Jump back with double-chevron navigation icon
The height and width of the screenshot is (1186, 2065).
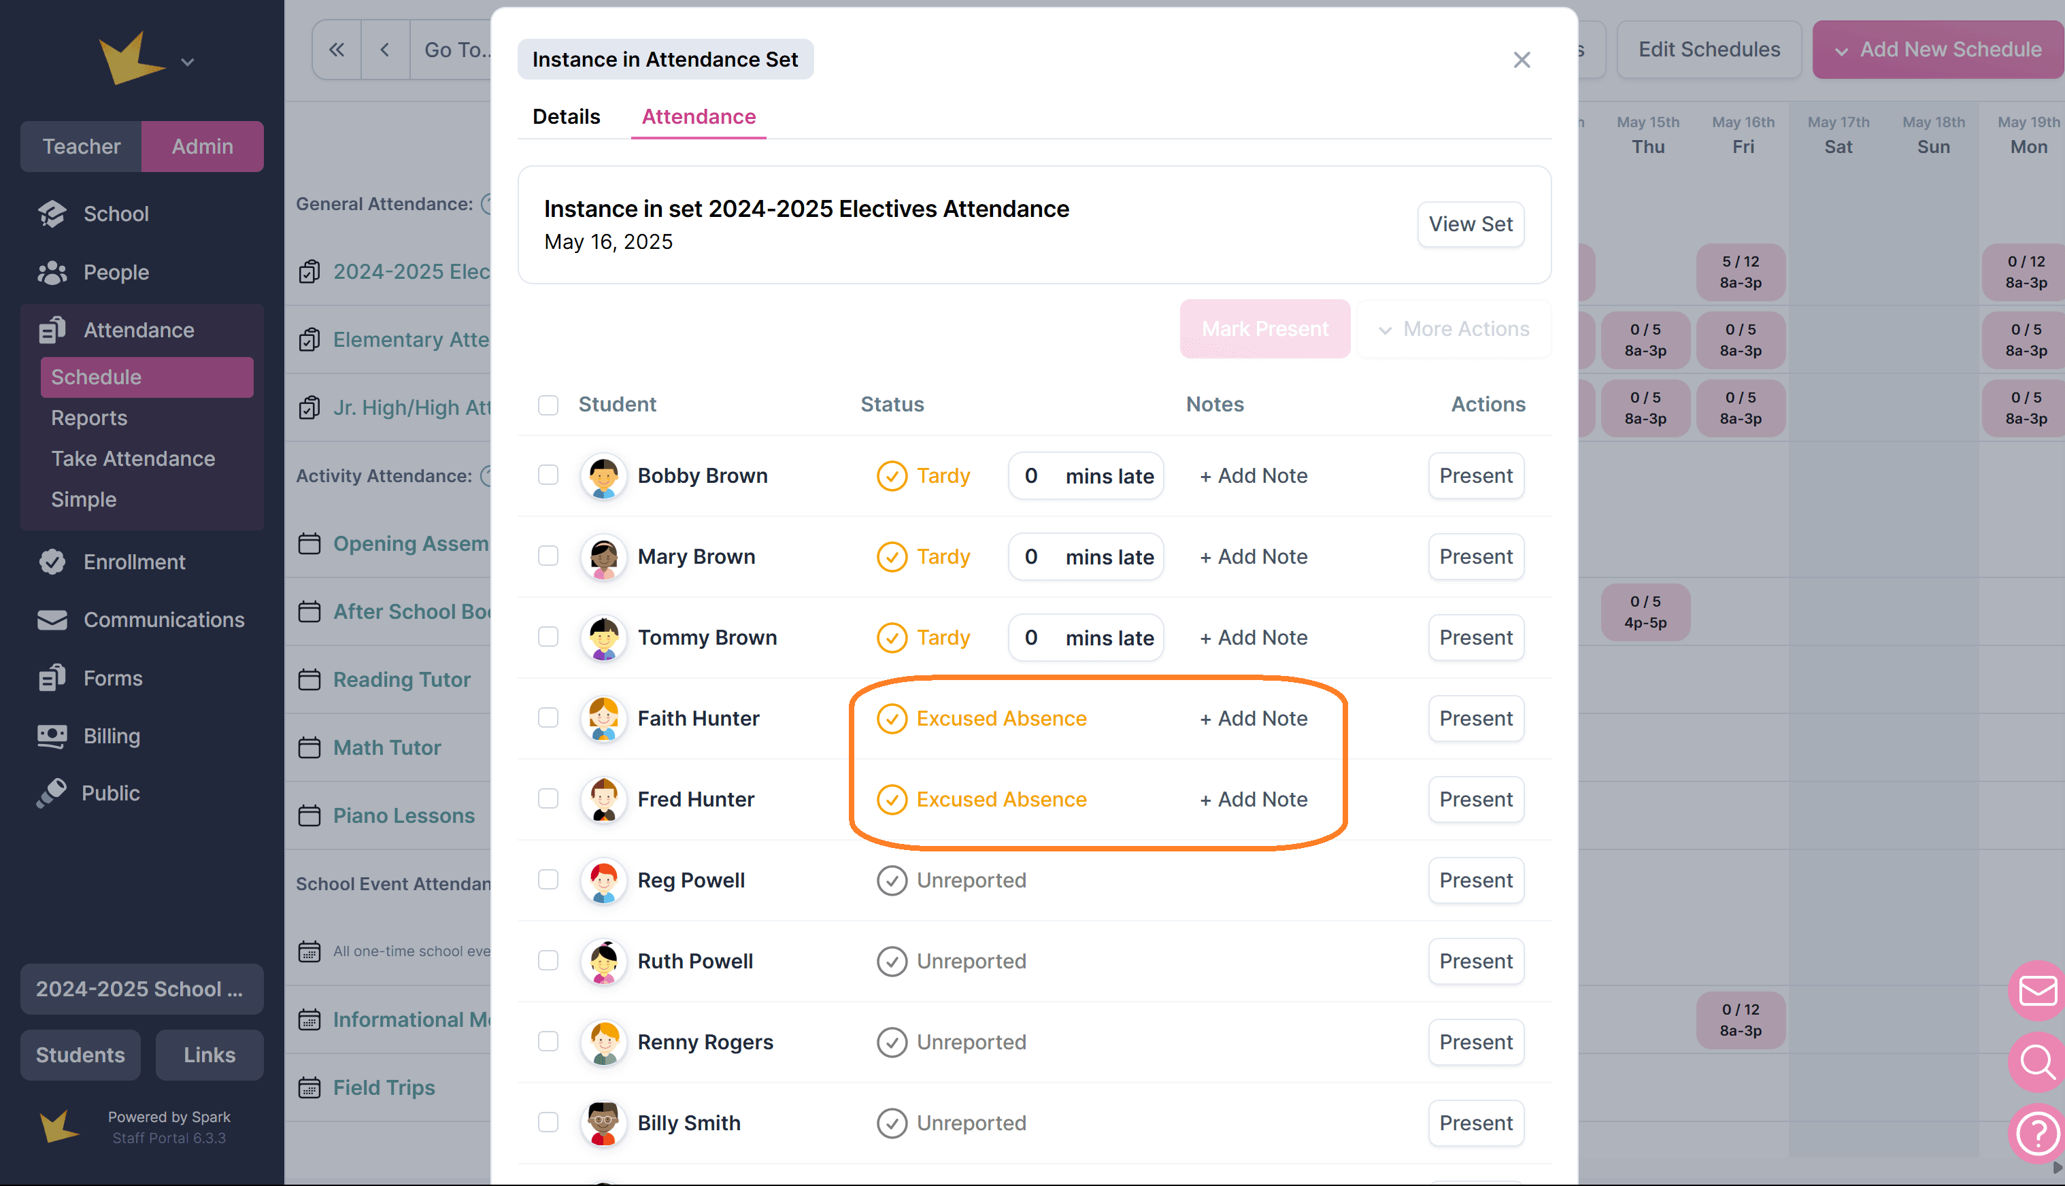pos(337,50)
